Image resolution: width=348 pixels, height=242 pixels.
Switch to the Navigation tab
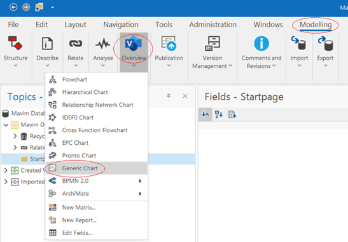[x=121, y=25]
